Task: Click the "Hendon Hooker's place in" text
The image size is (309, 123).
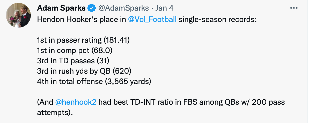Action: (82, 20)
